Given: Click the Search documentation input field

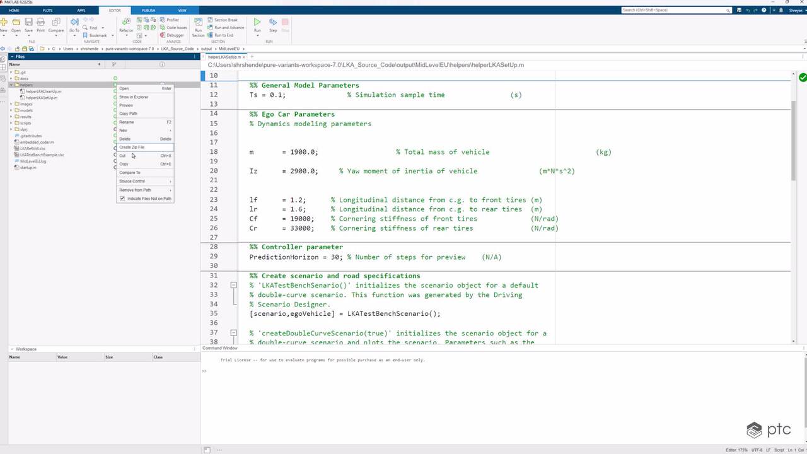Looking at the screenshot, I should (673, 10).
